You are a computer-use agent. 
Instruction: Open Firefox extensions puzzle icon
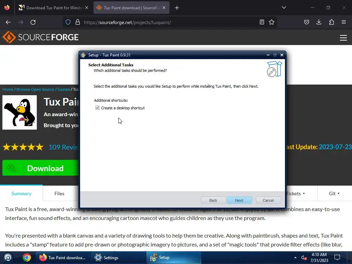(x=331, y=22)
